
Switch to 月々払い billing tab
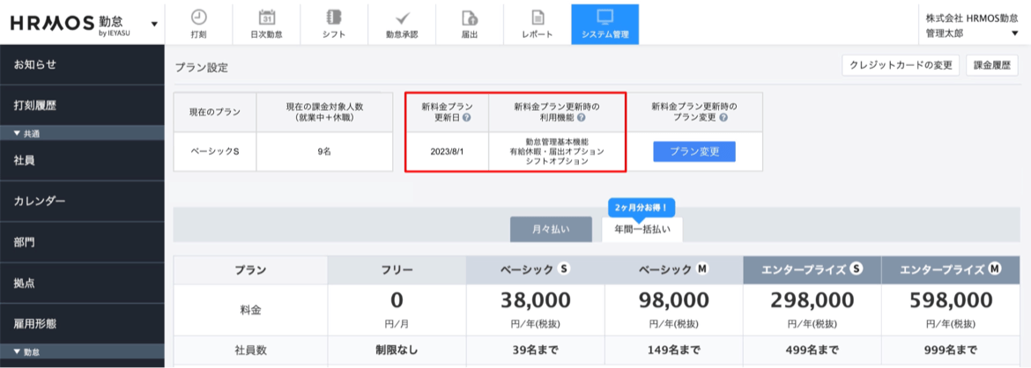click(550, 229)
